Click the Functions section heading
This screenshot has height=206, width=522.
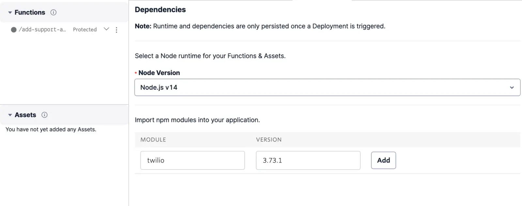30,12
